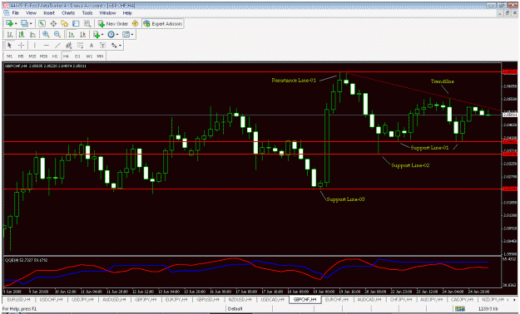Expand the Indicators dropdown arrow
This screenshot has height=314, width=520.
102,34
